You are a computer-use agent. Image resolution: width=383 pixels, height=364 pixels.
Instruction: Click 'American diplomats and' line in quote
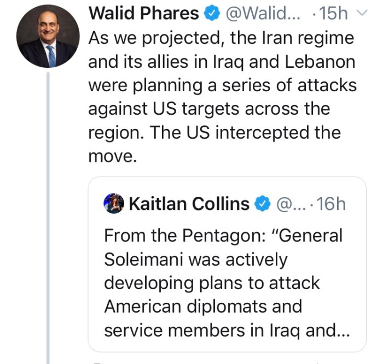pyautogui.click(x=202, y=307)
